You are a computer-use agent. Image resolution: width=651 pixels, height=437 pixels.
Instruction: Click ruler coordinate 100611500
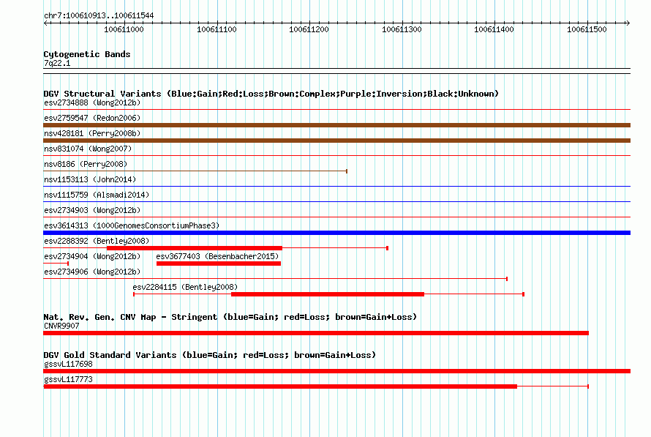tap(587, 29)
